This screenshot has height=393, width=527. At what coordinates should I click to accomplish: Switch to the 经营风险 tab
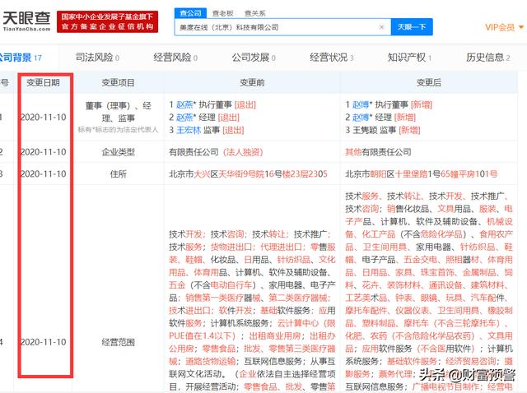pyautogui.click(x=175, y=58)
